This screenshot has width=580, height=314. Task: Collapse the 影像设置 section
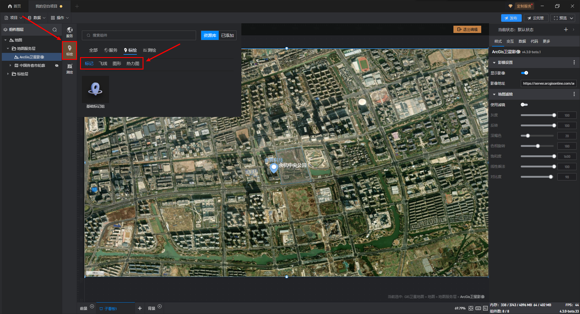tap(494, 63)
